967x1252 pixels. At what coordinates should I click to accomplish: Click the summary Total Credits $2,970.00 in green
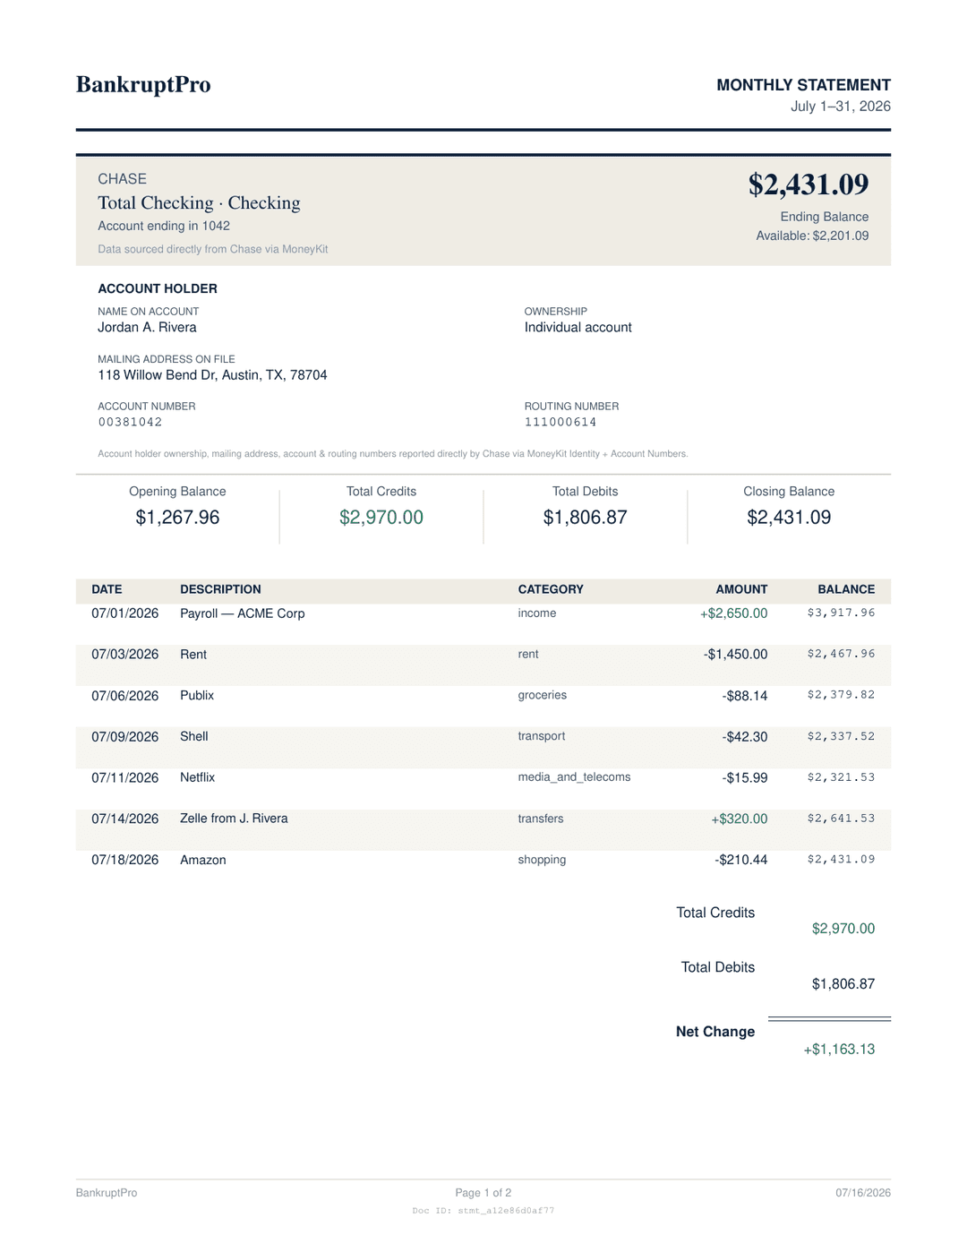coord(381,518)
